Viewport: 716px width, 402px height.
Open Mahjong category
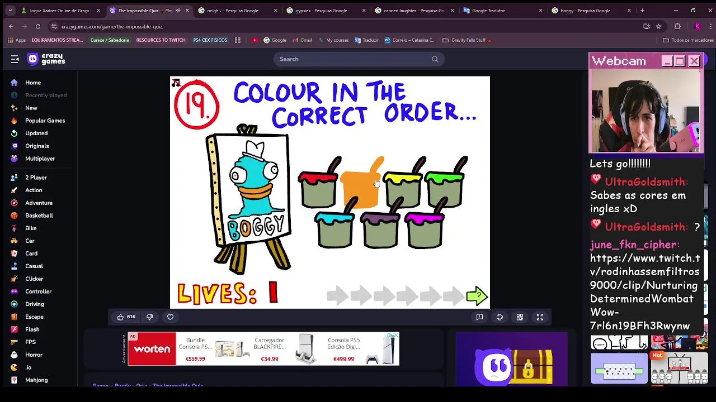tap(36, 380)
